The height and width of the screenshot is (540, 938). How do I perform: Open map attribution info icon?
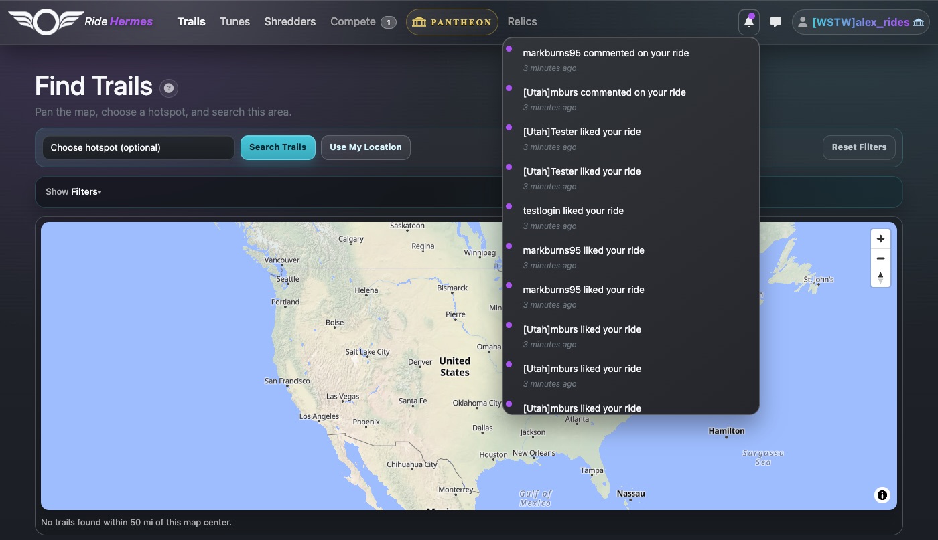tap(882, 495)
